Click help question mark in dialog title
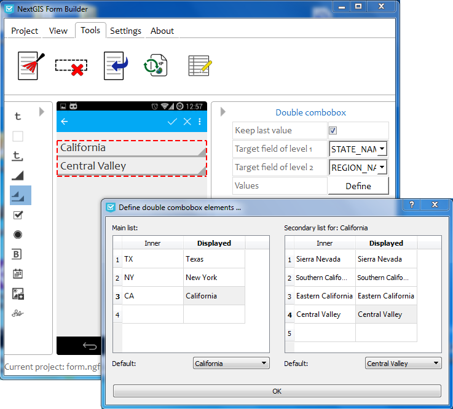 pyautogui.click(x=412, y=204)
